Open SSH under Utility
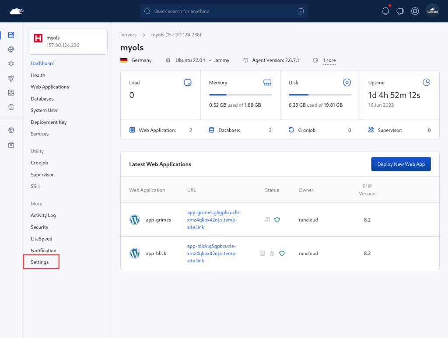This screenshot has height=338, width=448. coord(35,186)
